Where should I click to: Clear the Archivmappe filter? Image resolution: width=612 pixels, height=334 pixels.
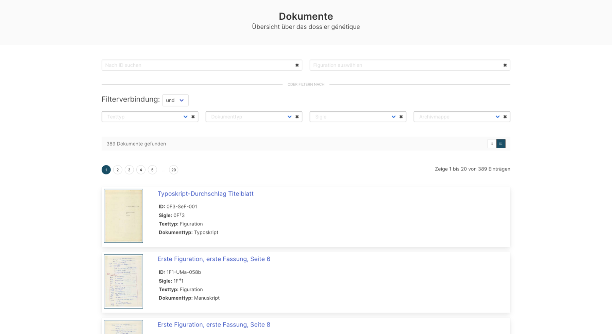(505, 117)
